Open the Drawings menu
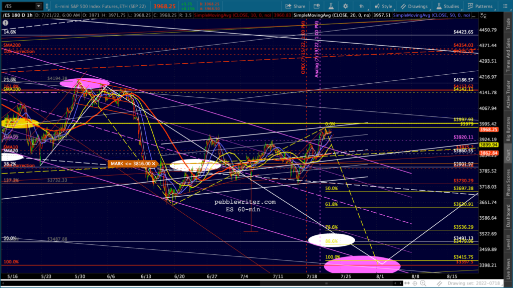 click(x=414, y=6)
